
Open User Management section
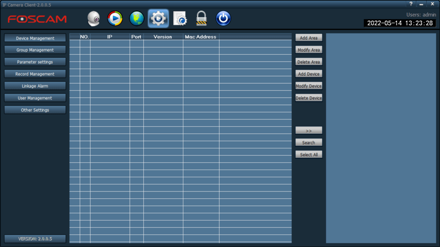pyautogui.click(x=35, y=98)
